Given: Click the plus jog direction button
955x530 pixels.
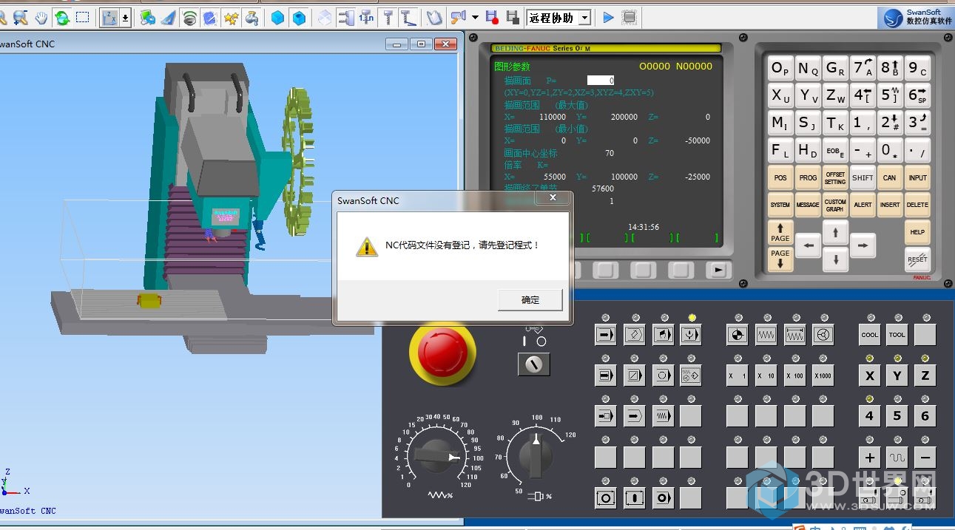Looking at the screenshot, I should click(869, 458).
